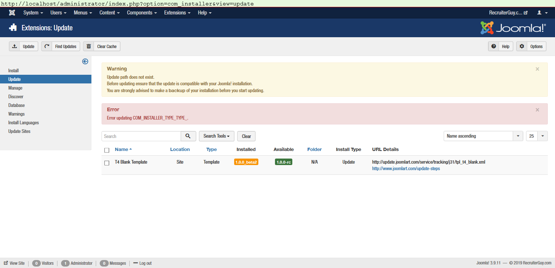The height and width of the screenshot is (268, 555).
Task: Open the Menus menu
Action: (83, 13)
